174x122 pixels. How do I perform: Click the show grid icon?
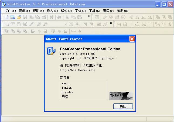click(119, 24)
